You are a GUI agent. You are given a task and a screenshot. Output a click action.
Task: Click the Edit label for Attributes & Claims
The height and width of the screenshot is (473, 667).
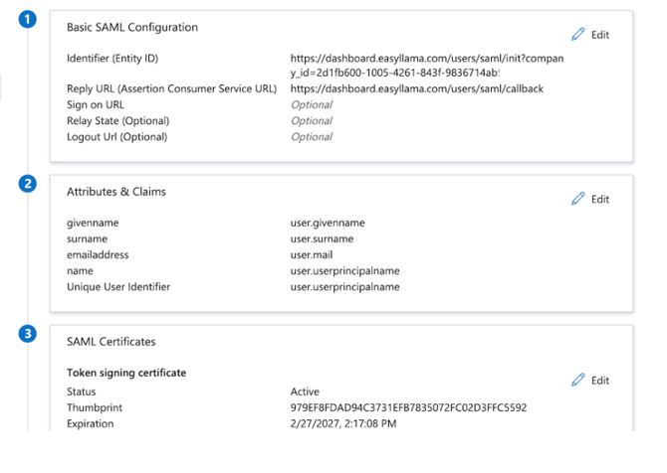[x=599, y=200]
